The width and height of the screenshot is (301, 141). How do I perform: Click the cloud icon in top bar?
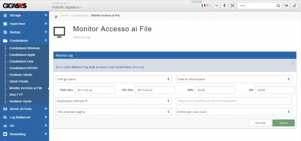point(216,6)
